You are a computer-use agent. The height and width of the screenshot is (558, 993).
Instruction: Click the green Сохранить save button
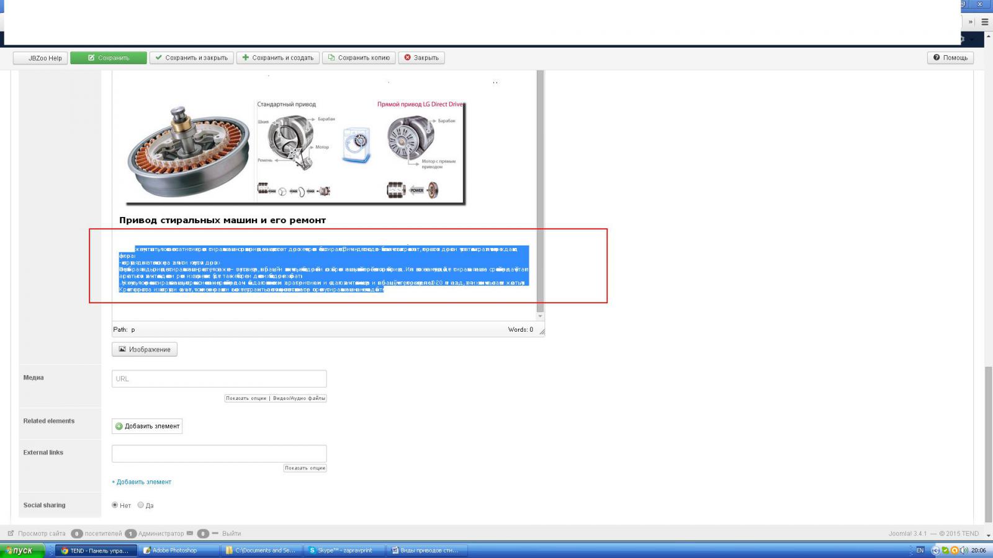tap(109, 58)
